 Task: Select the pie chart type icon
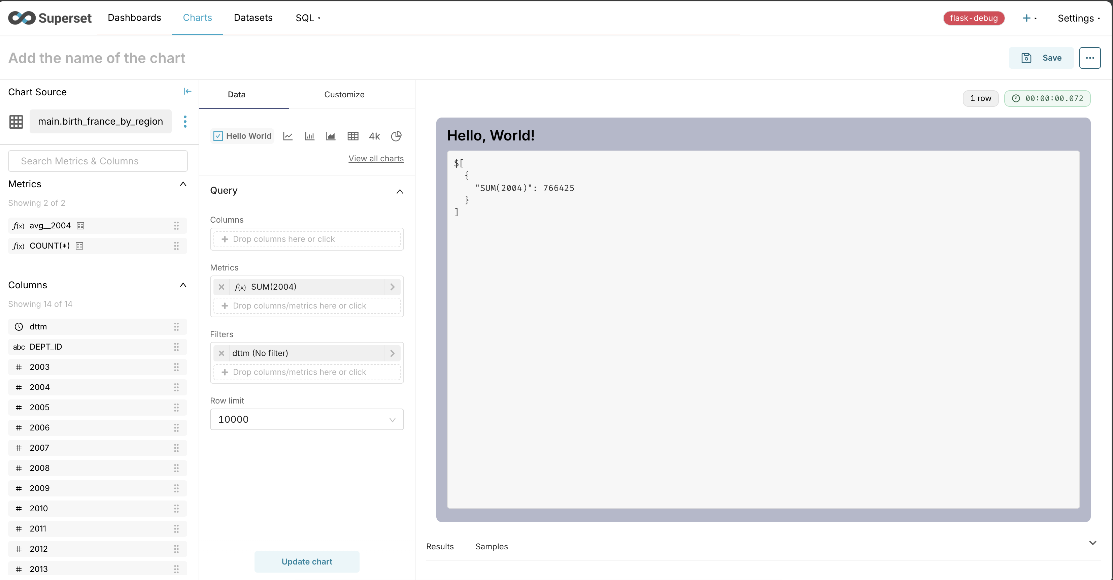click(396, 136)
